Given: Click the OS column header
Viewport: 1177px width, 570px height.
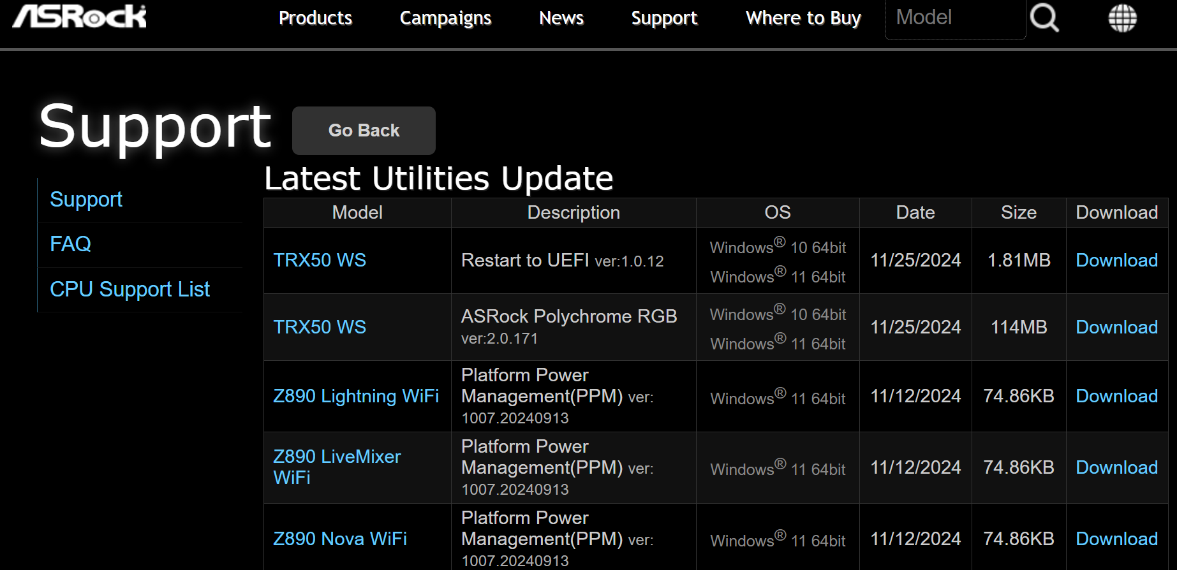Looking at the screenshot, I should coord(778,212).
